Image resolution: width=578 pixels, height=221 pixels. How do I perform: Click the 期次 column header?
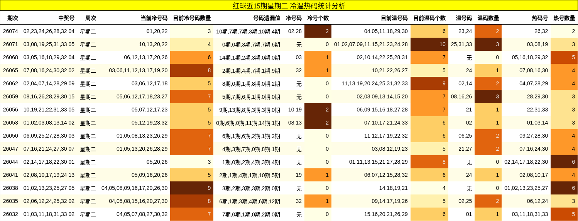pos(13,18)
